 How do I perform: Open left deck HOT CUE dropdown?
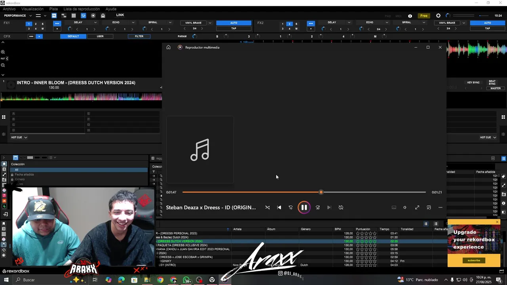click(x=19, y=137)
